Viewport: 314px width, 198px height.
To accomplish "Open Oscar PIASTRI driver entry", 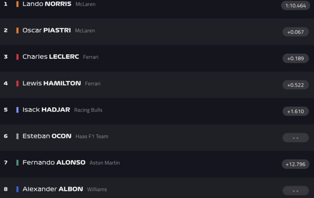I will click(x=47, y=30).
